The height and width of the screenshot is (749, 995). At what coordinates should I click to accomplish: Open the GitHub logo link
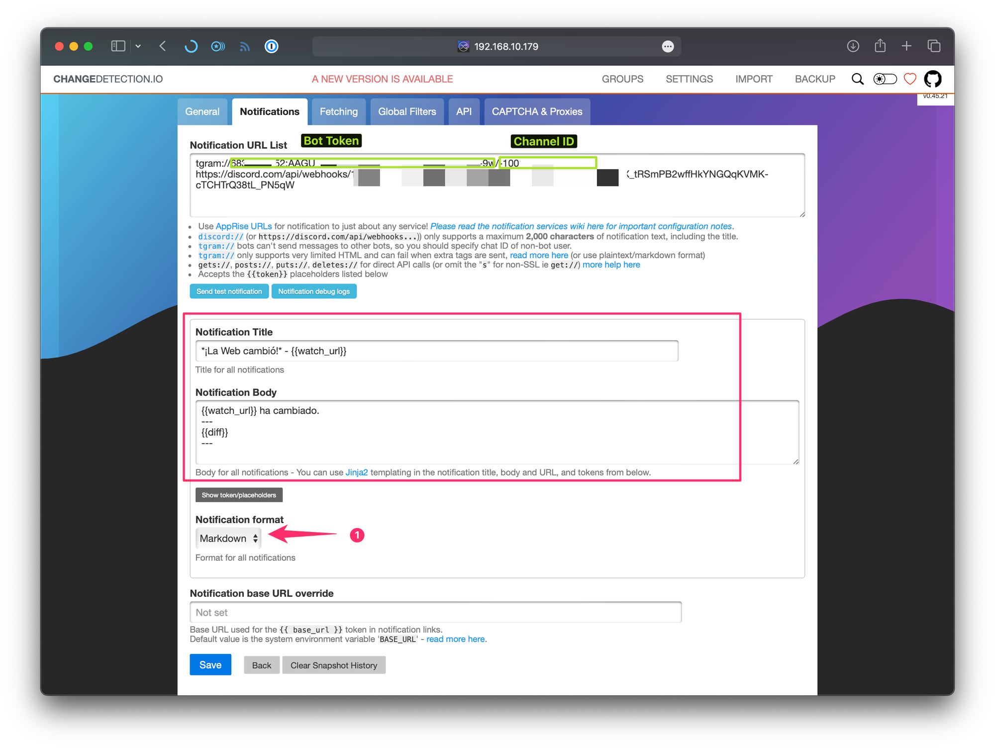(933, 79)
